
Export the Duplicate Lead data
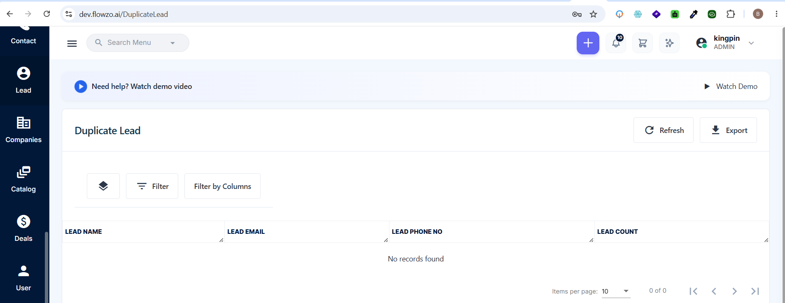[x=728, y=130]
